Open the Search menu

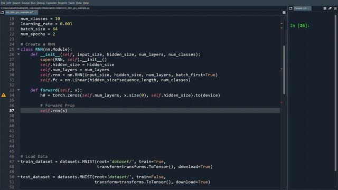click(16, 3)
